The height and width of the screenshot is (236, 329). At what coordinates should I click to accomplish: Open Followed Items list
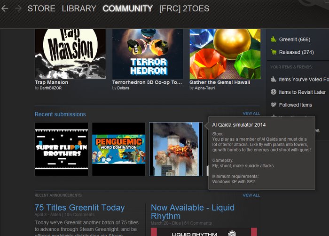click(296, 105)
